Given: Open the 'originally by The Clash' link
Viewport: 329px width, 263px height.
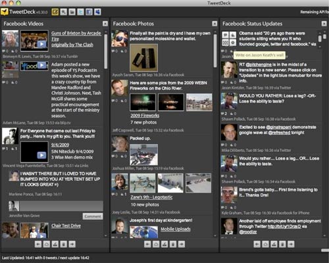Looking at the screenshot, I should [72, 45].
